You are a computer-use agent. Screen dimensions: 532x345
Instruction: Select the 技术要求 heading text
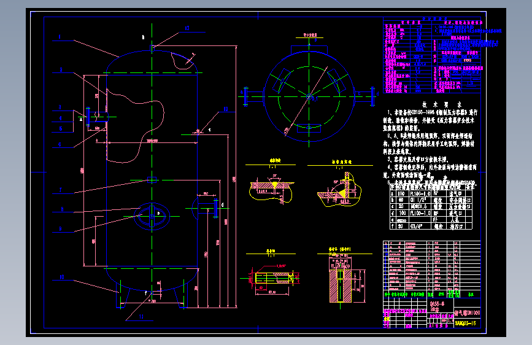click(x=442, y=104)
